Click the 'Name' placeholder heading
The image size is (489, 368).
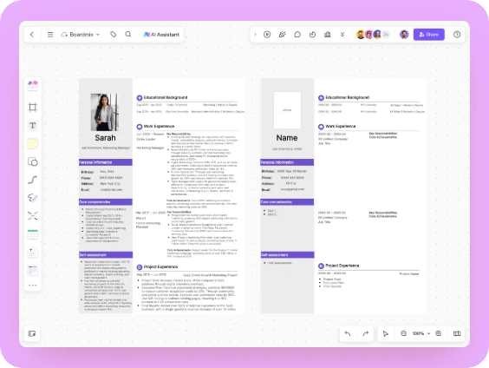coord(287,138)
